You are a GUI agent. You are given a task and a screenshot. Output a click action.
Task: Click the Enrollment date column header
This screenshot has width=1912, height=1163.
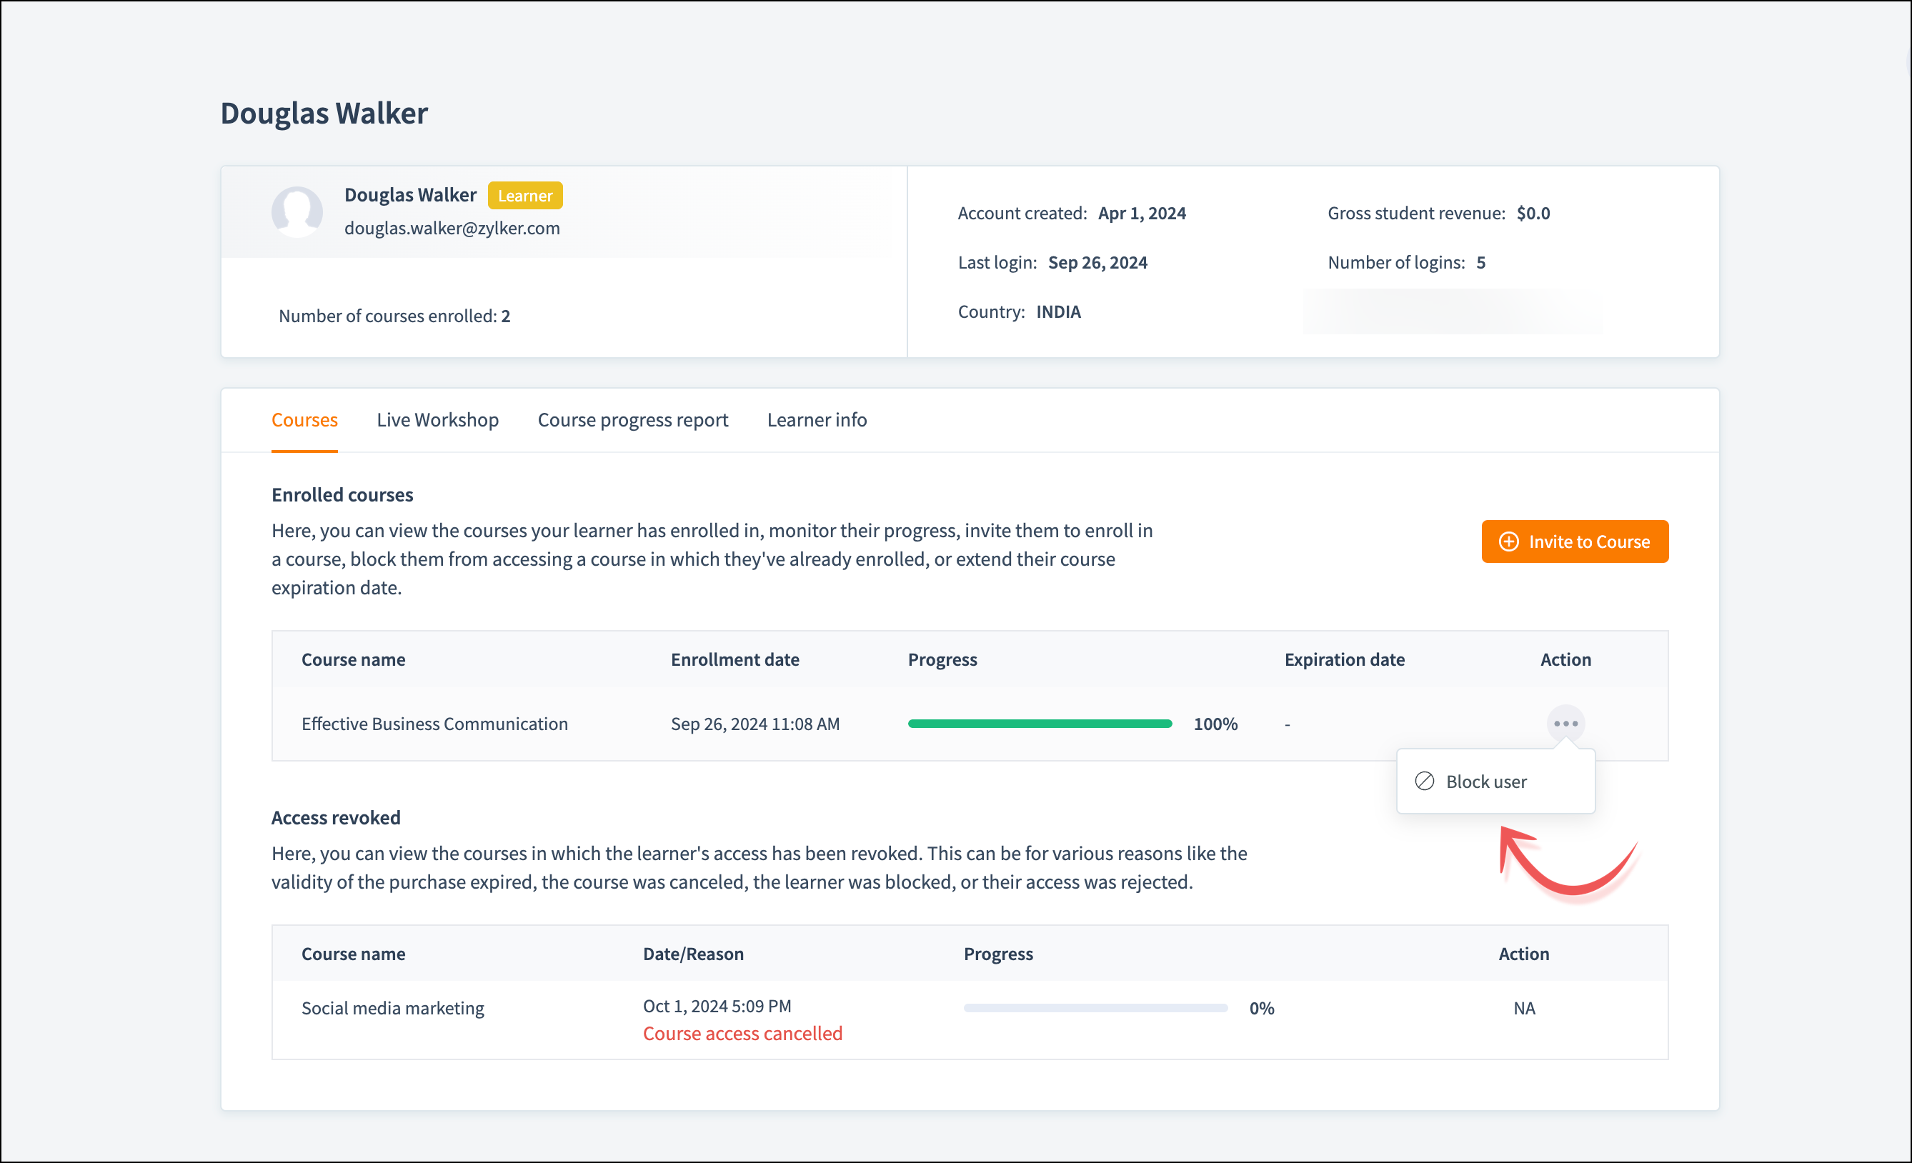[x=734, y=659]
